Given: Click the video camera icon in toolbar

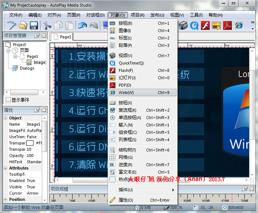Looking at the screenshot, I should click(x=183, y=25).
